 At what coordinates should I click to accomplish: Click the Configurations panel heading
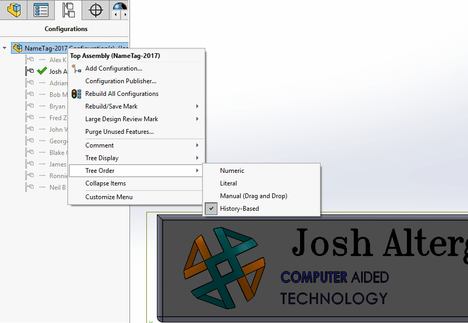tap(66, 29)
